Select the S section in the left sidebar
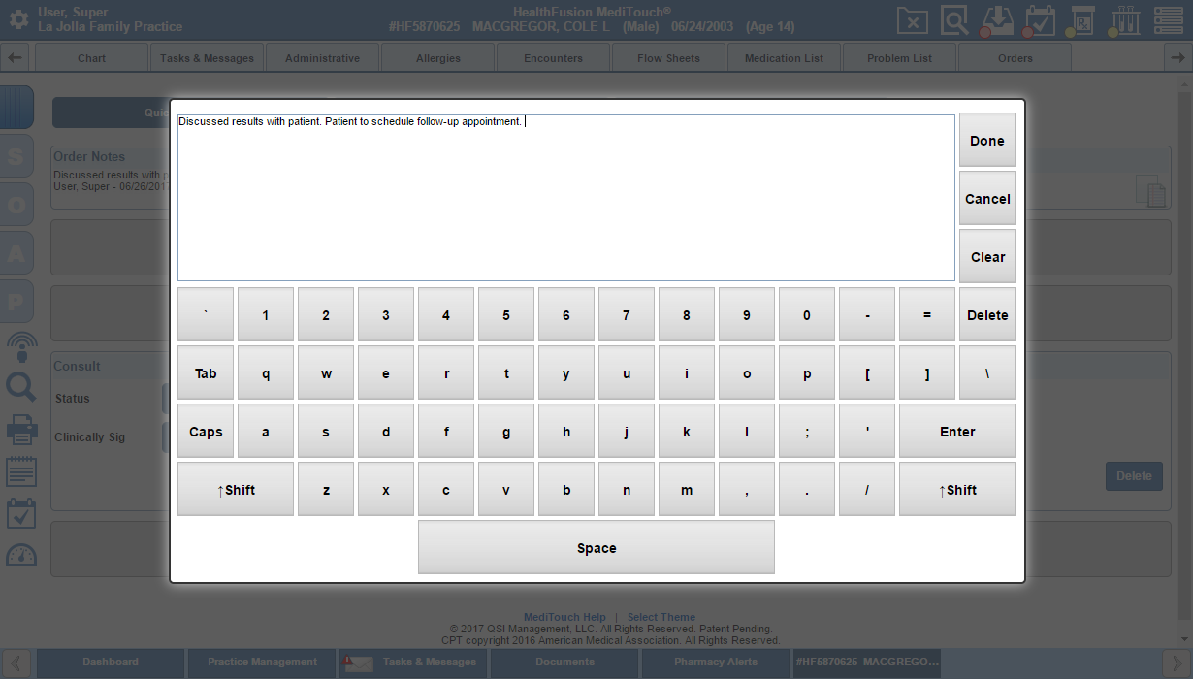Screen dimensions: 1193x679 (17, 156)
